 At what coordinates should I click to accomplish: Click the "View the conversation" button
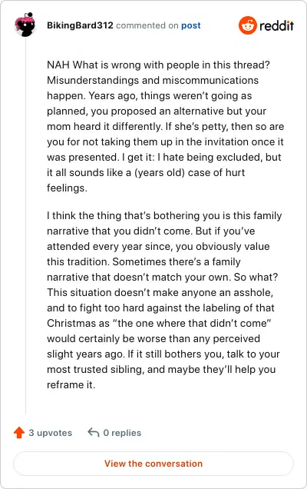[x=153, y=464]
